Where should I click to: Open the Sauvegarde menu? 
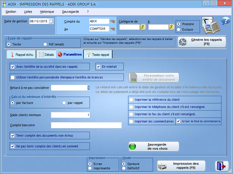(70, 12)
